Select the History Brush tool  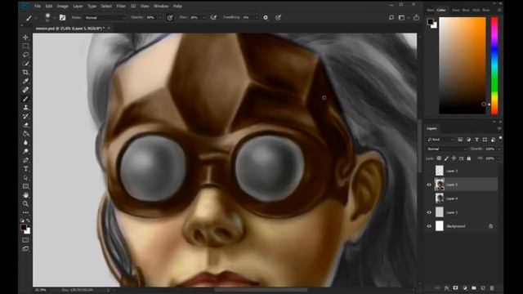(x=25, y=116)
